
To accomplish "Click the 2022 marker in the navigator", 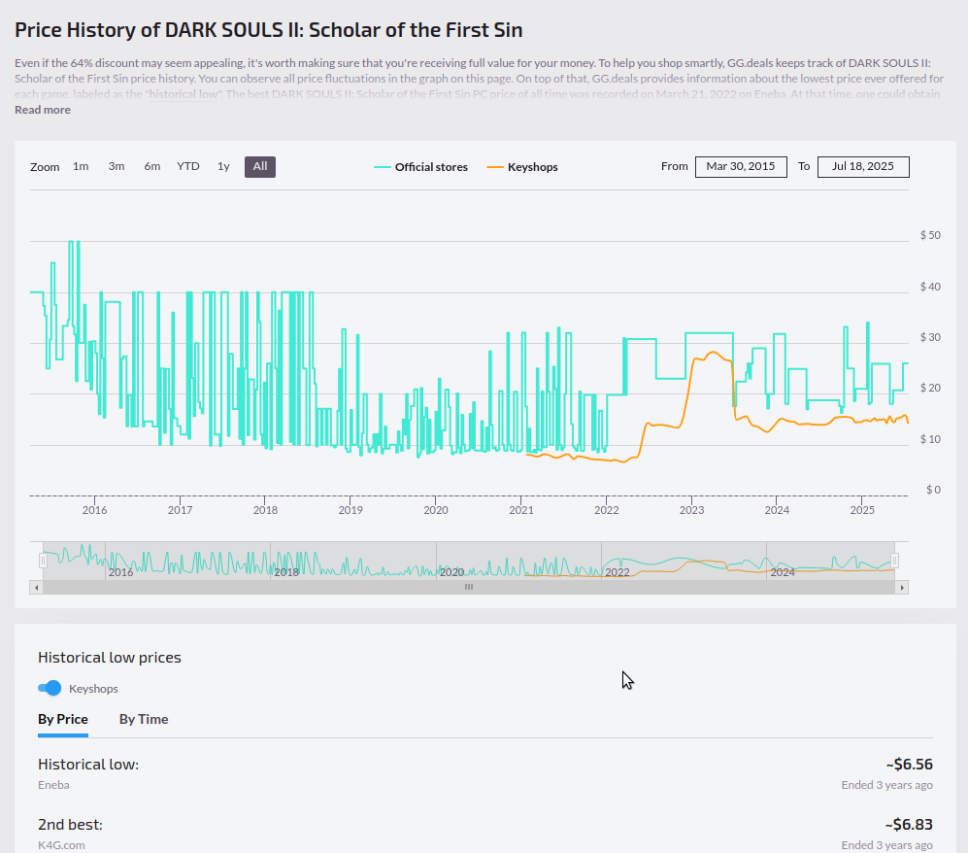I will click(x=617, y=572).
